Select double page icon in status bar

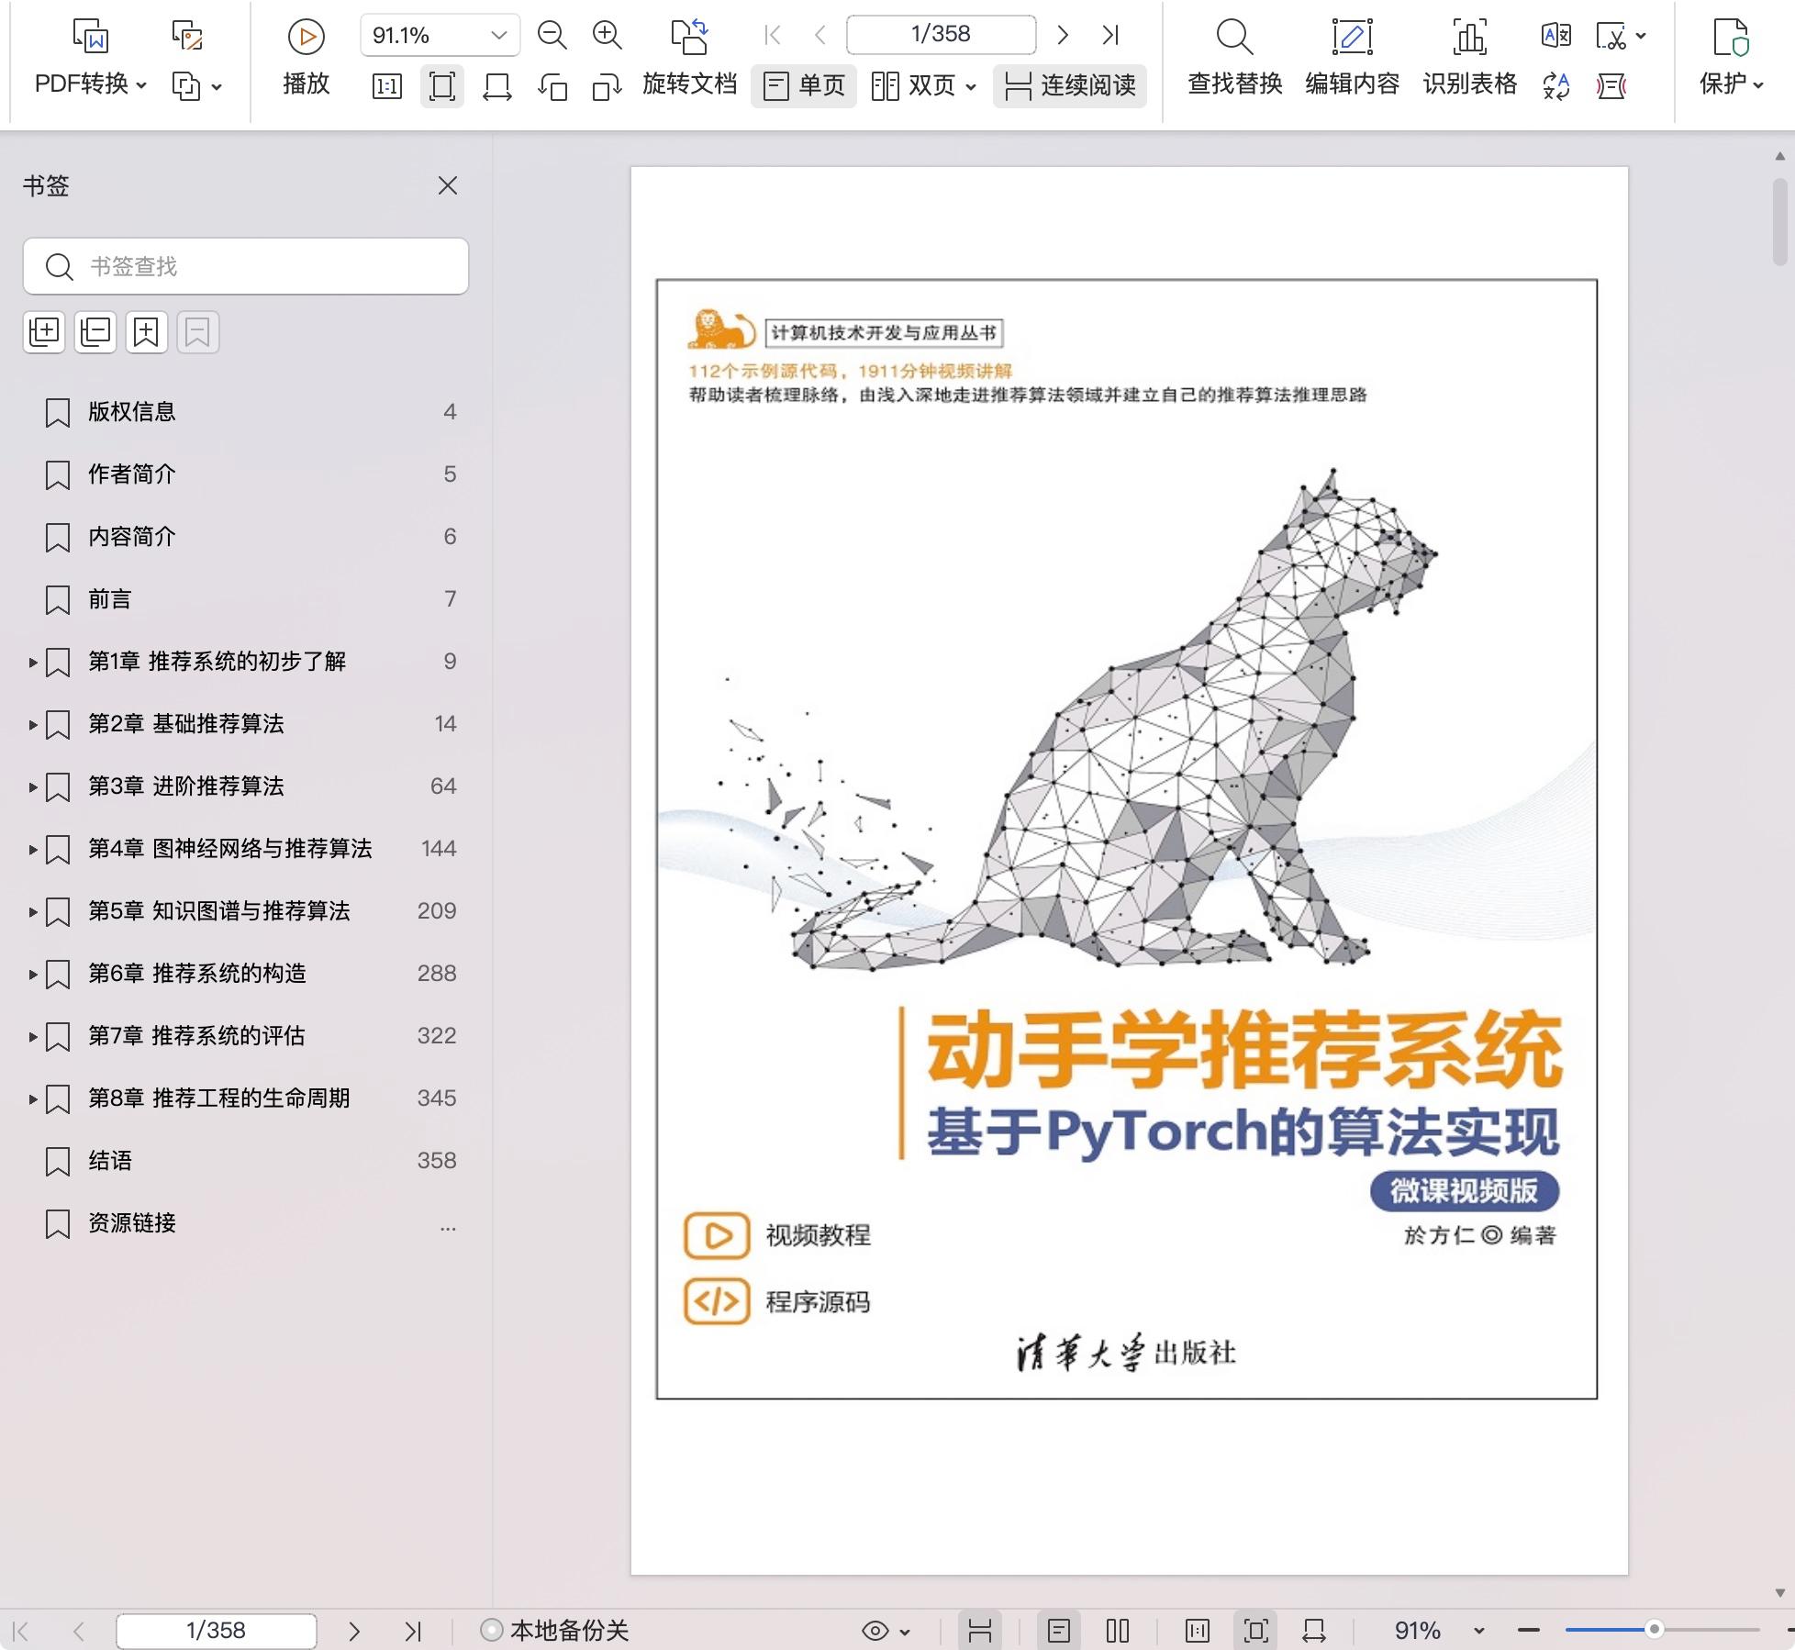coord(1118,1631)
